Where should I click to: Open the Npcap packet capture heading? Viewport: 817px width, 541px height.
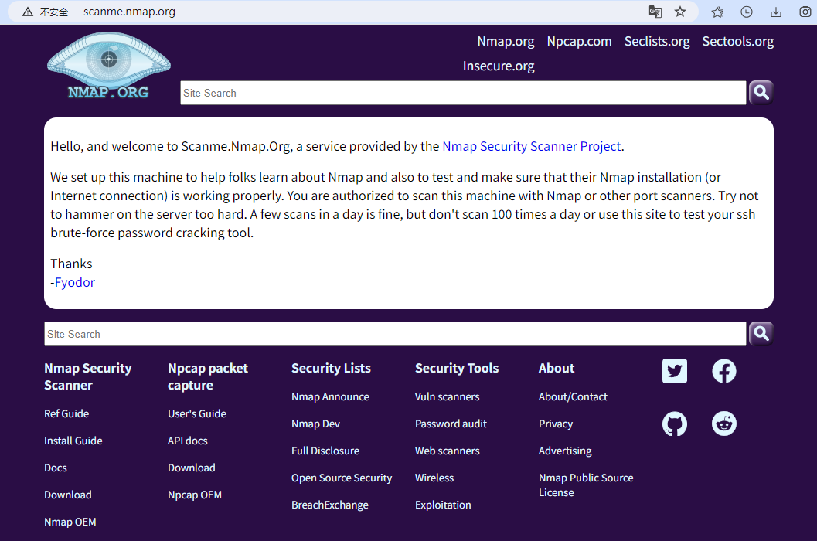click(x=207, y=376)
